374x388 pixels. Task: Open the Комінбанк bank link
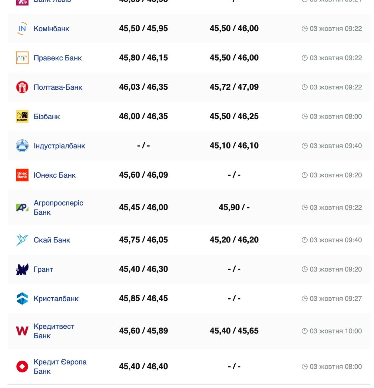51,28
